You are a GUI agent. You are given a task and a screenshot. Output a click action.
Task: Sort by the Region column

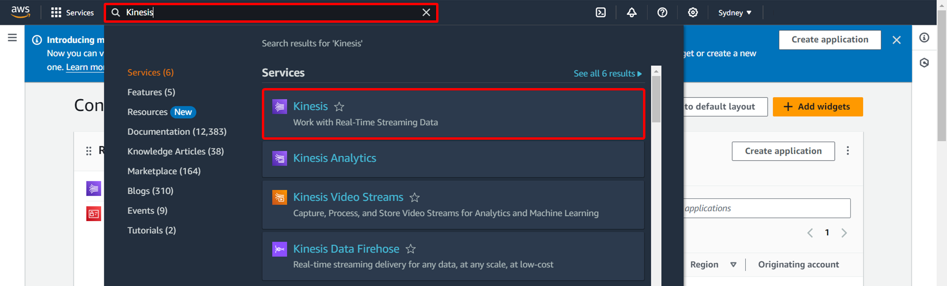pyautogui.click(x=713, y=265)
